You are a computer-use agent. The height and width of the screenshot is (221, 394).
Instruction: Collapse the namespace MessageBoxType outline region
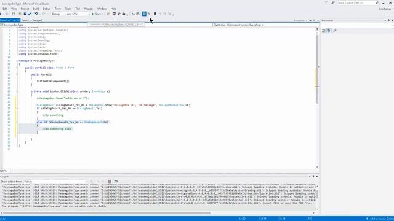[17, 61]
